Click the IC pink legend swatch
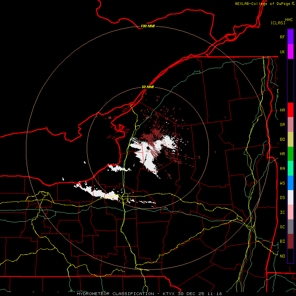 (290, 212)
